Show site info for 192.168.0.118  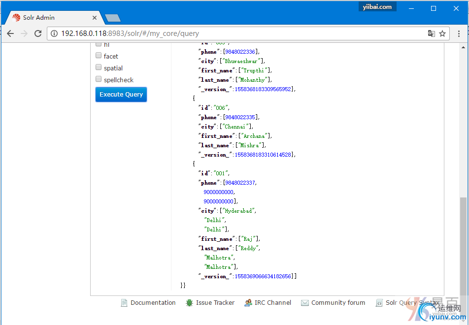[x=54, y=33]
